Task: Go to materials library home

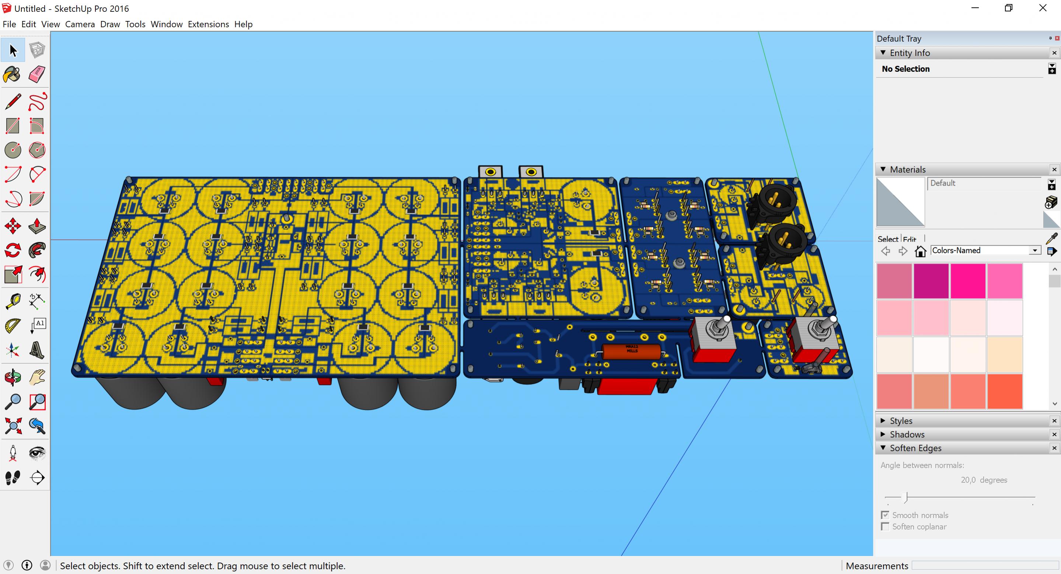Action: click(920, 251)
